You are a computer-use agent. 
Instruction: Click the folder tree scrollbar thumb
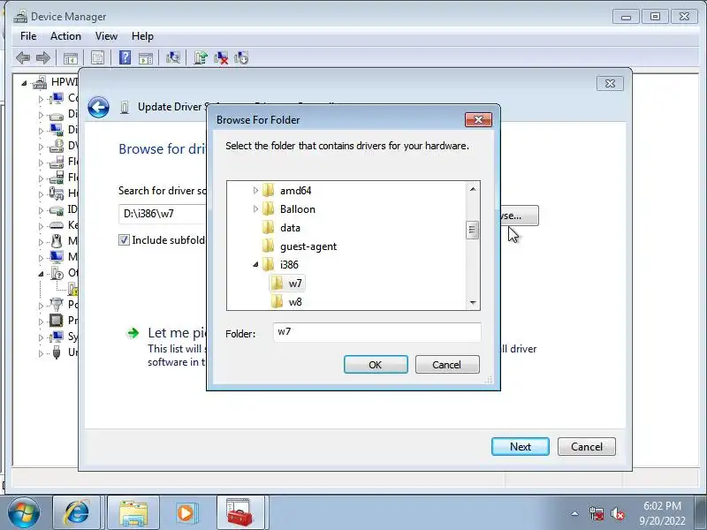[472, 230]
